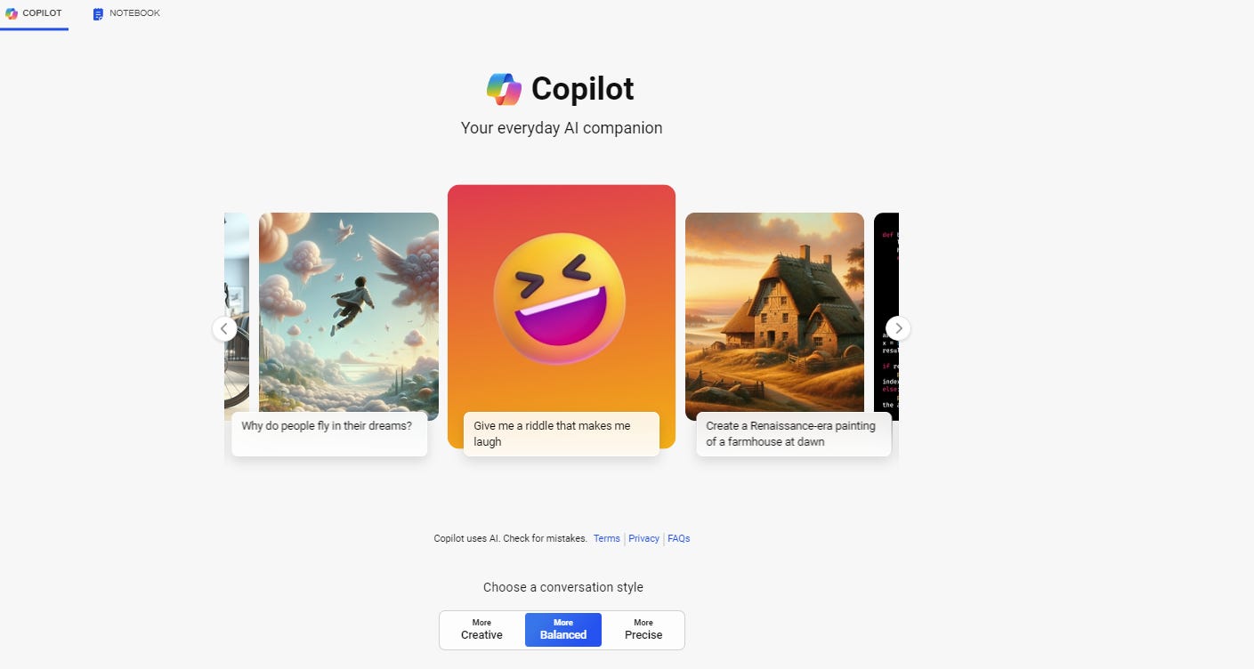This screenshot has width=1254, height=669.
Task: Click the laughing emoji card image
Action: pyautogui.click(x=562, y=299)
